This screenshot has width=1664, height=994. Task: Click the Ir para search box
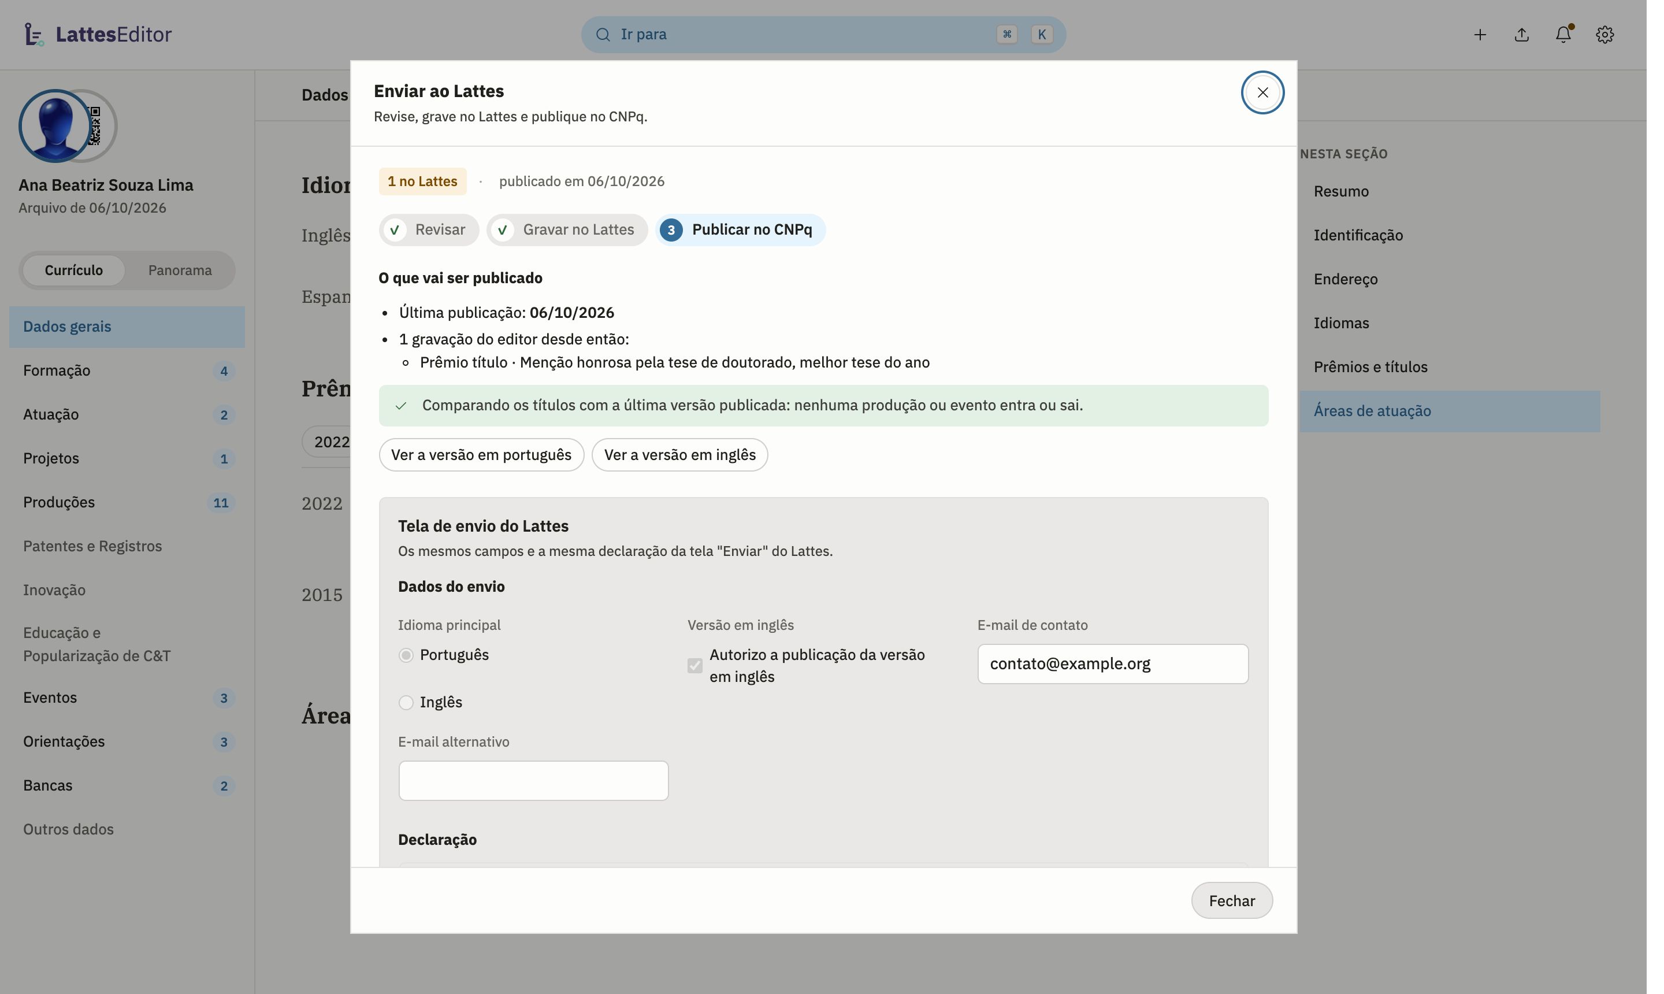point(823,34)
